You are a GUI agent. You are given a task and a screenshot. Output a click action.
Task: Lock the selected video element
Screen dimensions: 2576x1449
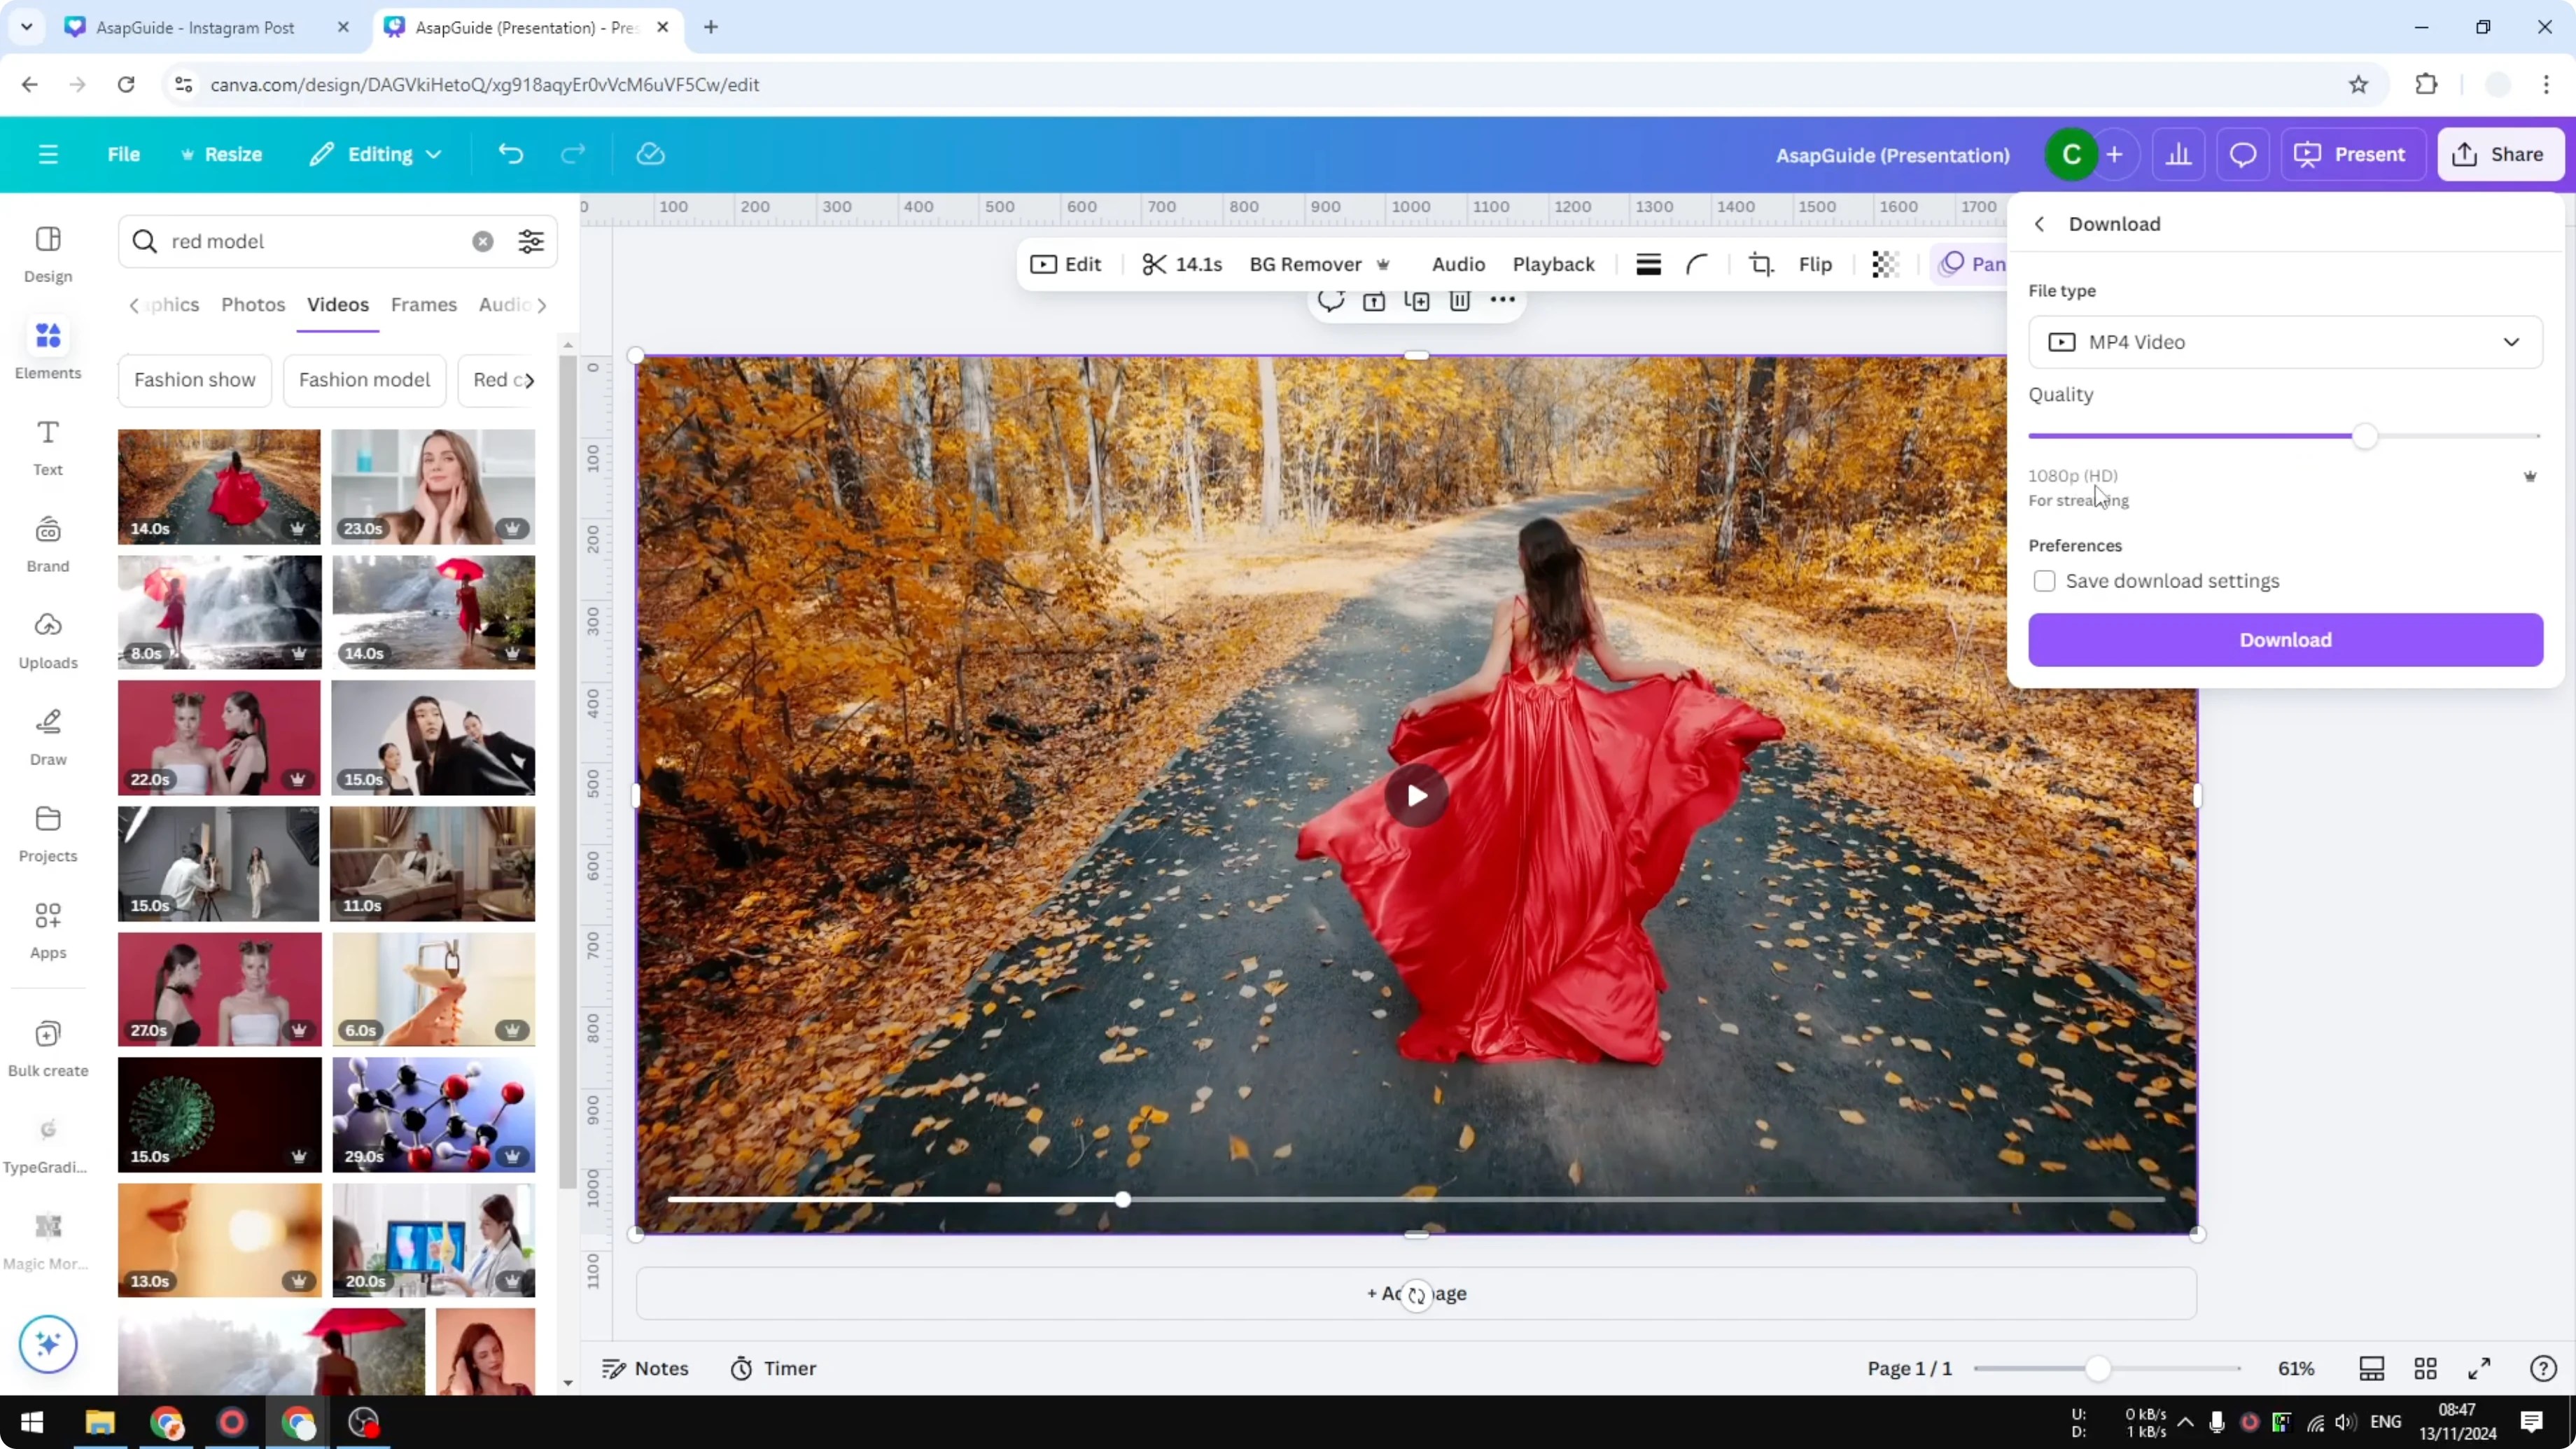(1374, 301)
